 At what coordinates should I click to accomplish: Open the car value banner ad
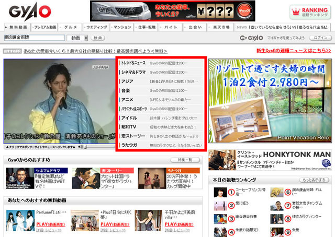pos(172,11)
